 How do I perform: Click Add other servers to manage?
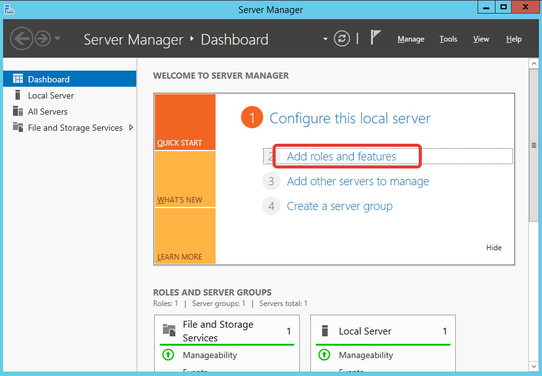tap(357, 181)
